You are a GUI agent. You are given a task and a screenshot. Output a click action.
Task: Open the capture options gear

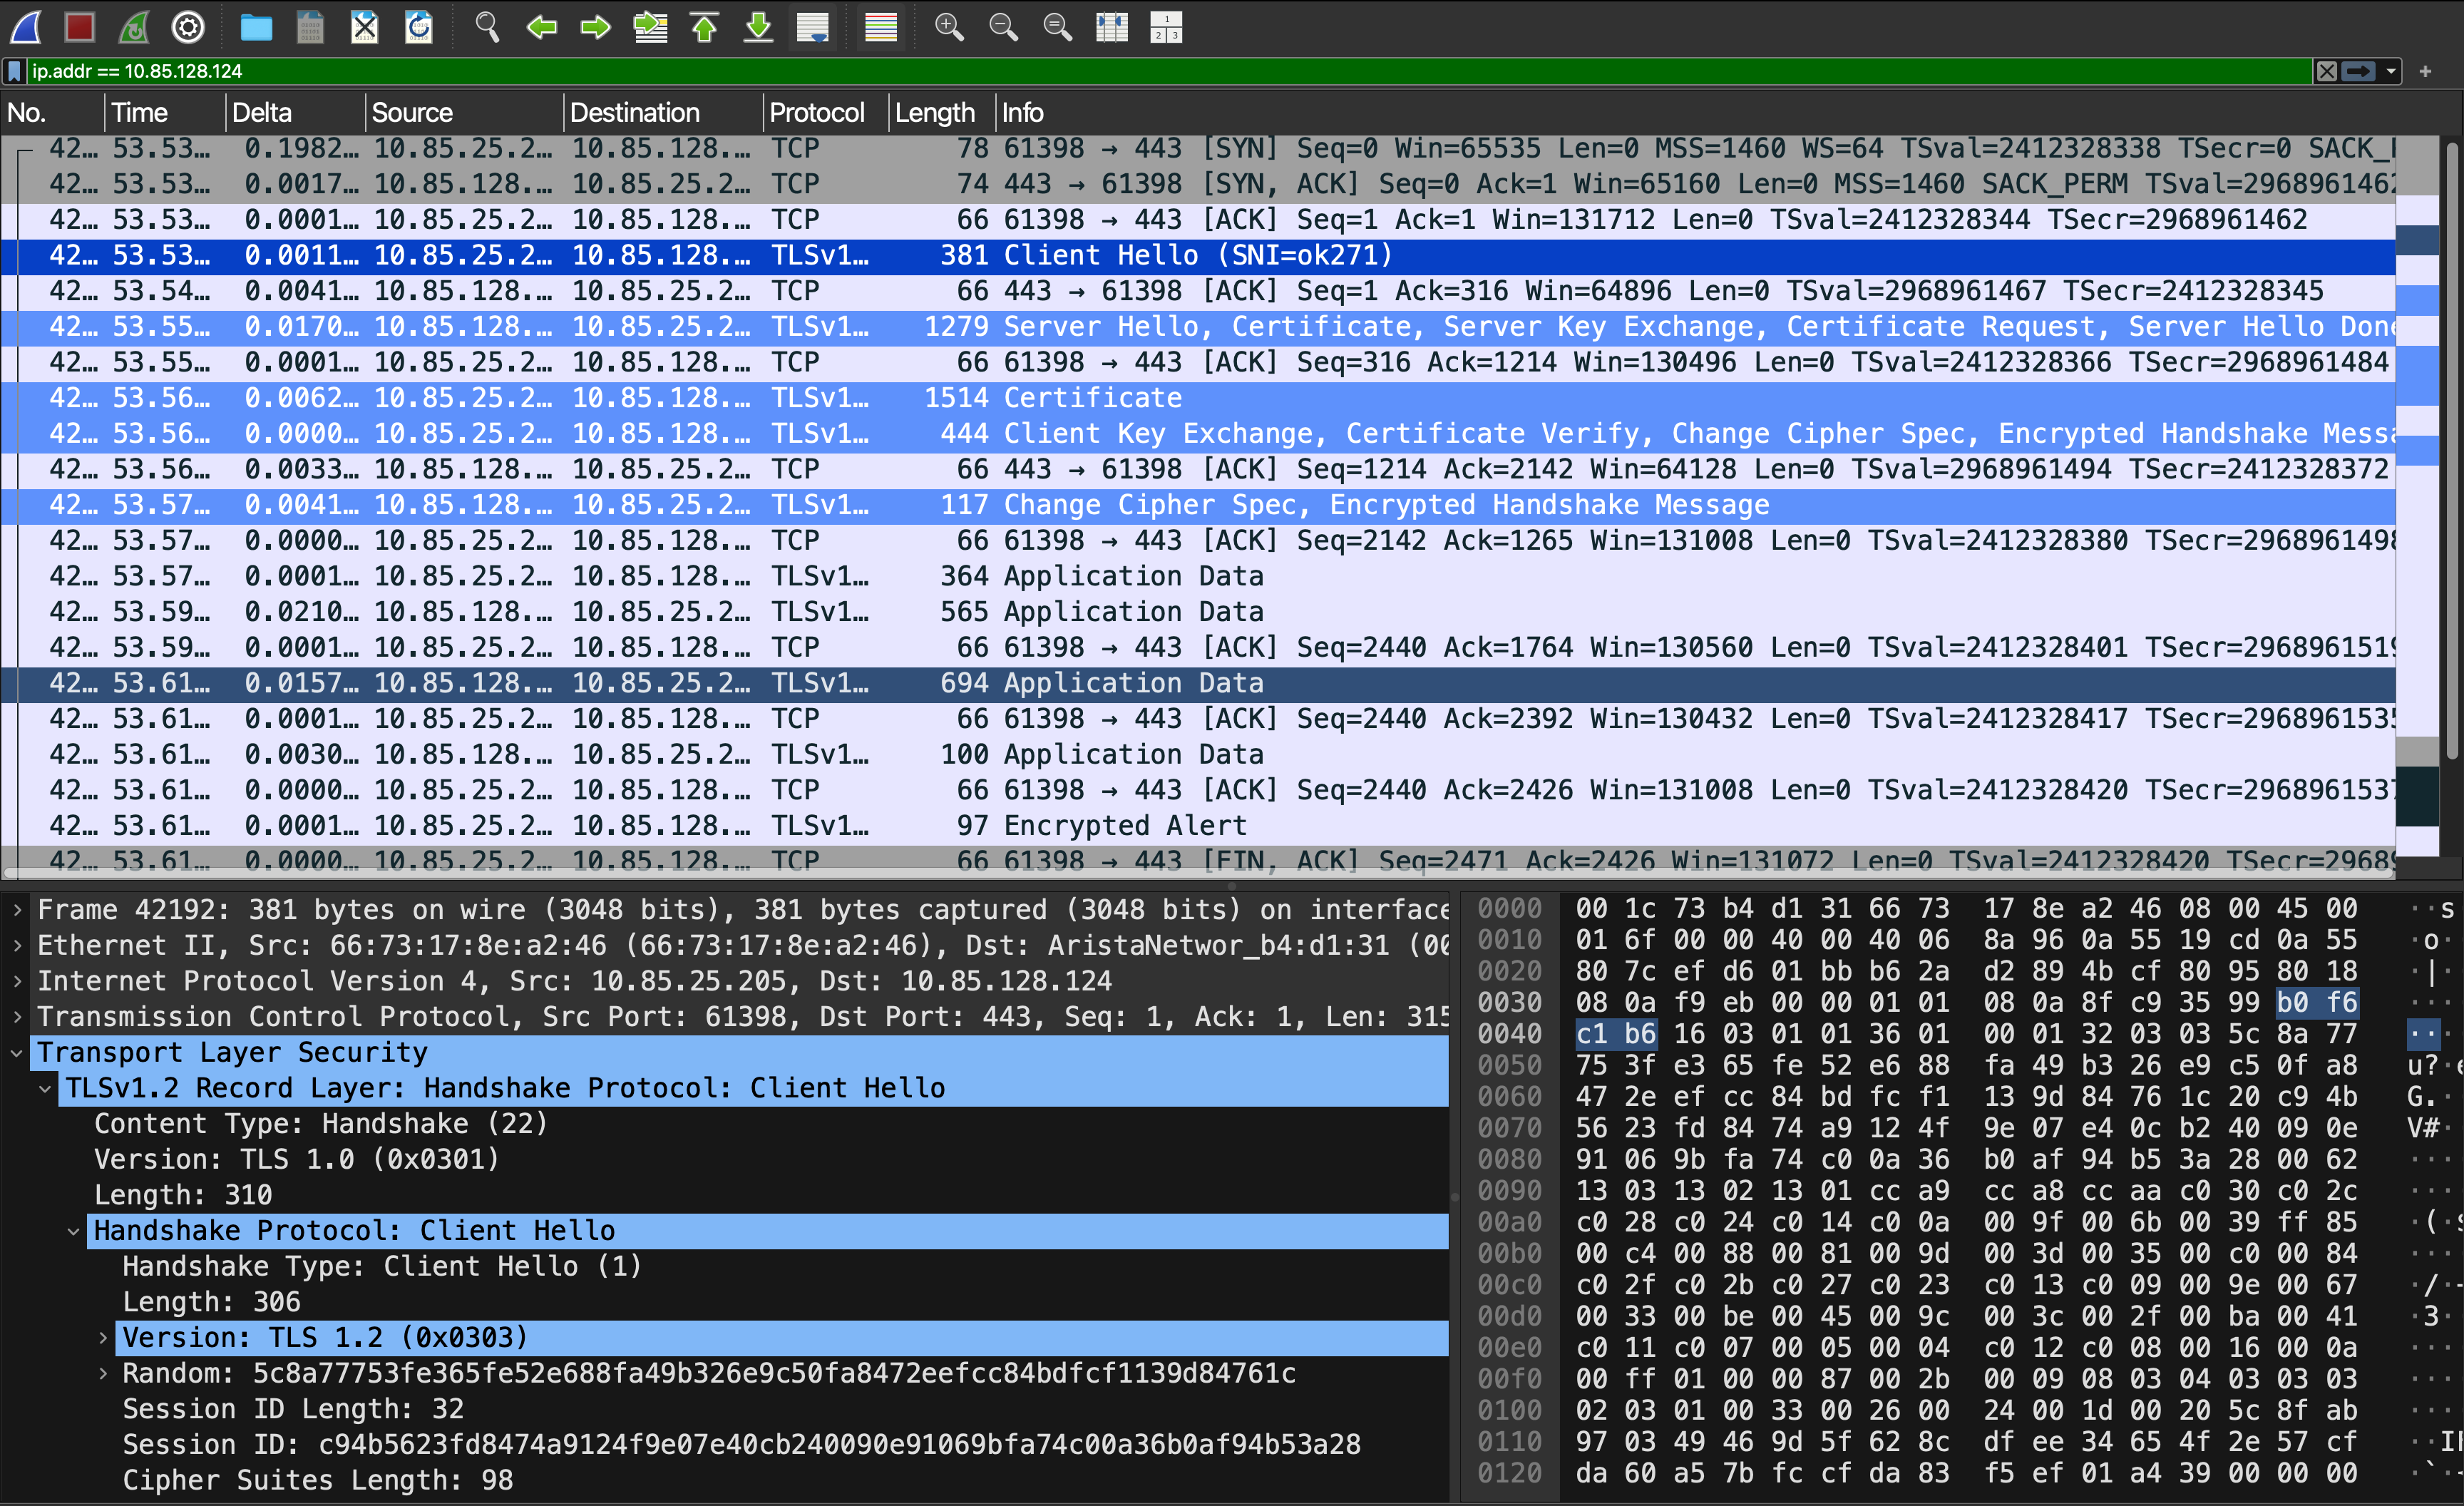(188, 27)
